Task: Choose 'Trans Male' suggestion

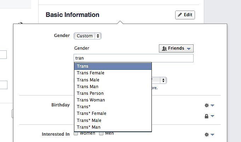Action: (x=113, y=80)
